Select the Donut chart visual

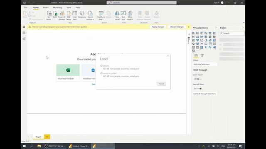click(210, 40)
